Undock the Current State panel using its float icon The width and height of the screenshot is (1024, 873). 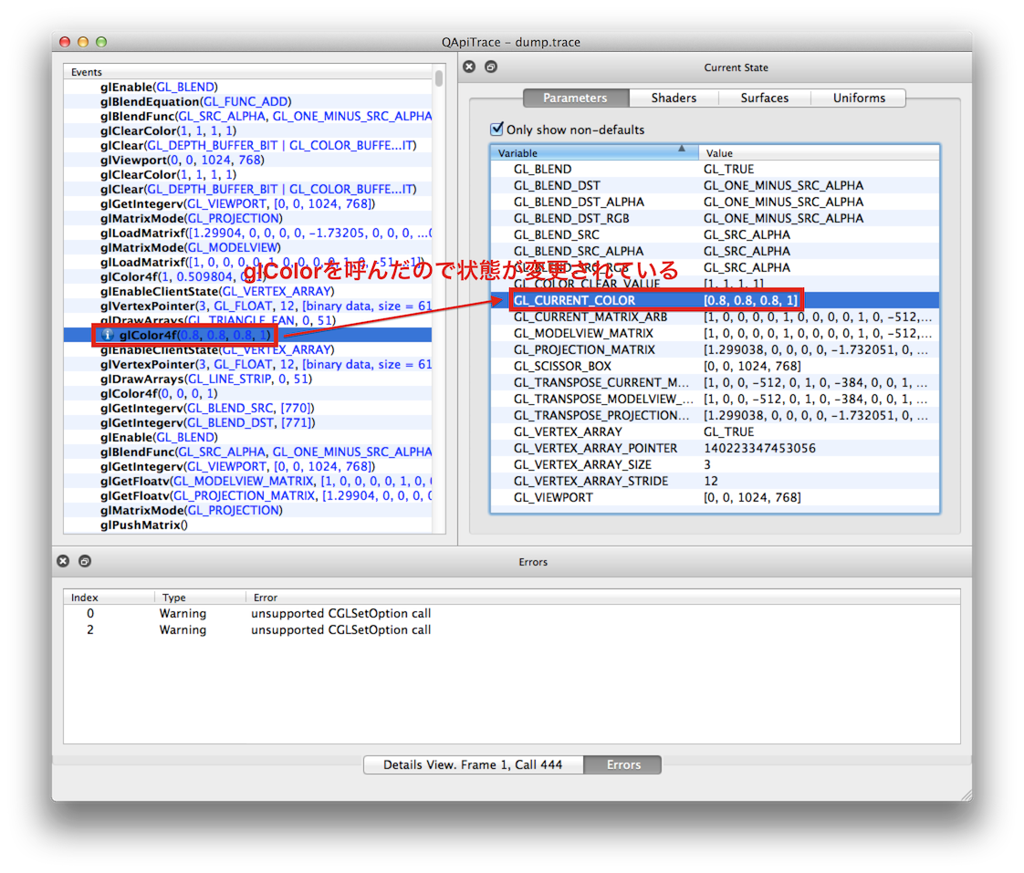491,67
